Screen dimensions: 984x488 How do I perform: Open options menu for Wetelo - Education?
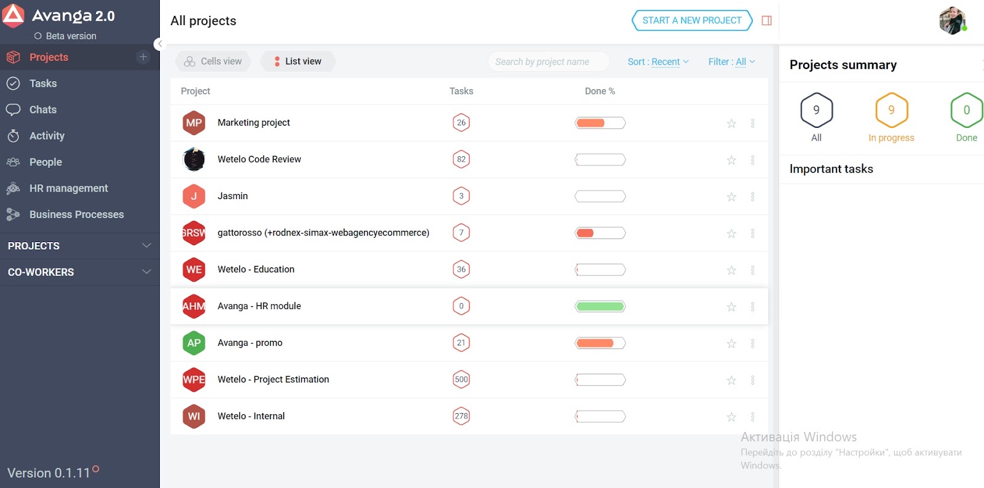[752, 270]
